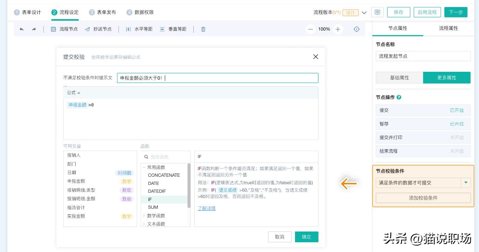Screen dimensions: 479x252
Task: Open the 数据权限 step tab
Action: pyautogui.click(x=140, y=12)
